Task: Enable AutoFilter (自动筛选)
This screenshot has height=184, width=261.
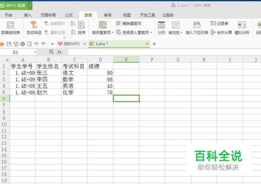Action: pos(34,28)
